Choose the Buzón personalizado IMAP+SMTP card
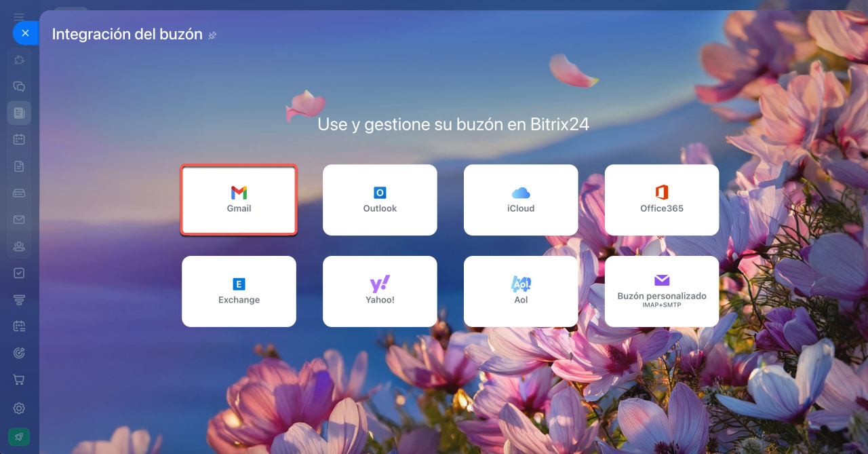The image size is (868, 454). click(x=662, y=291)
